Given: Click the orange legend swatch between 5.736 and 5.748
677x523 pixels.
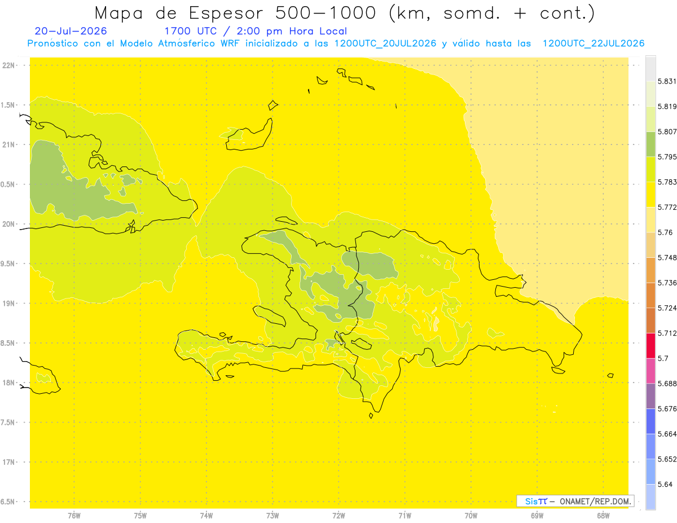Looking at the screenshot, I should [x=650, y=270].
